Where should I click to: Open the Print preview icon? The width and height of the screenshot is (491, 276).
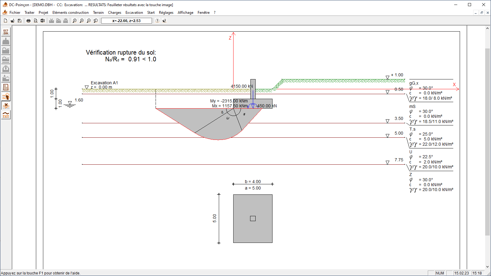pyautogui.click(x=36, y=21)
